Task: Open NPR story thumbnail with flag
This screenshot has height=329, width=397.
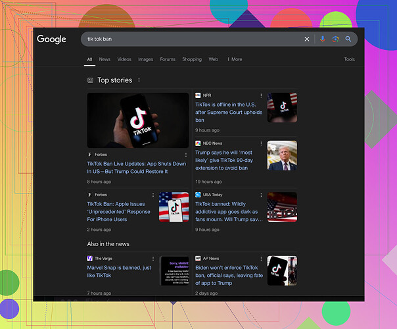Action: coord(282,107)
